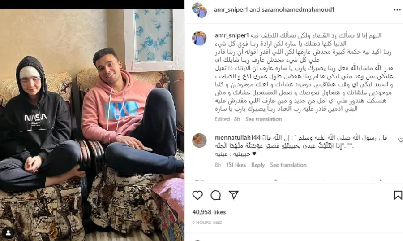
Task: See translation of the caption
Action: (263, 119)
